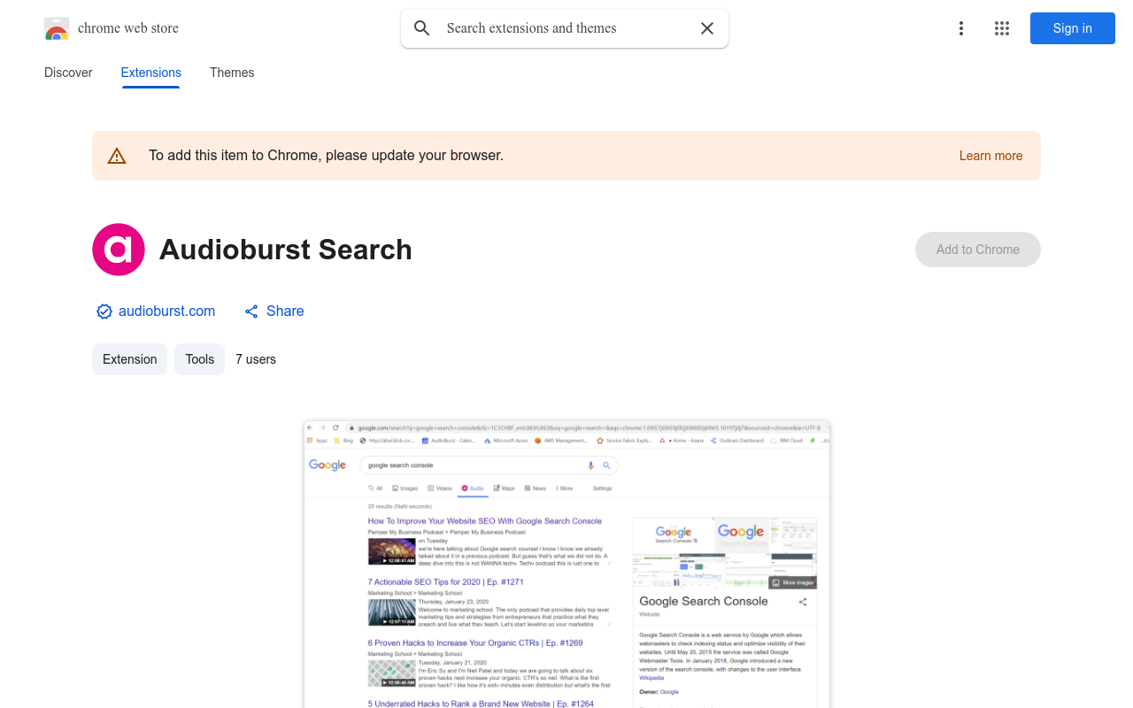
Task: Click the Add to Chrome button
Action: pyautogui.click(x=978, y=250)
